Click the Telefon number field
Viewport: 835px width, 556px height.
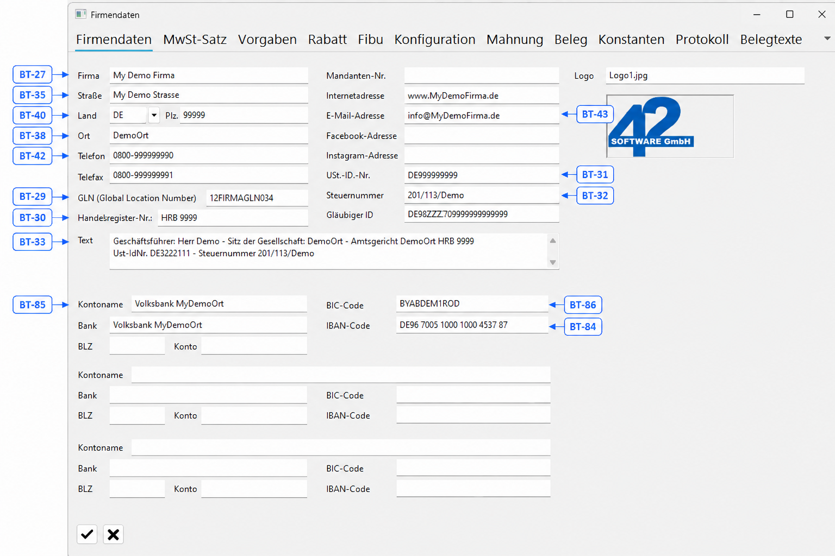coord(209,155)
